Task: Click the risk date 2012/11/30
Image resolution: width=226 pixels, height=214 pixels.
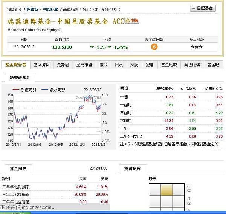Action: tap(99, 168)
